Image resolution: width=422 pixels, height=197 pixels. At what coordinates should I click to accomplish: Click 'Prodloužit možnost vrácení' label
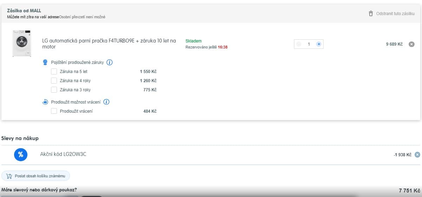click(76, 102)
